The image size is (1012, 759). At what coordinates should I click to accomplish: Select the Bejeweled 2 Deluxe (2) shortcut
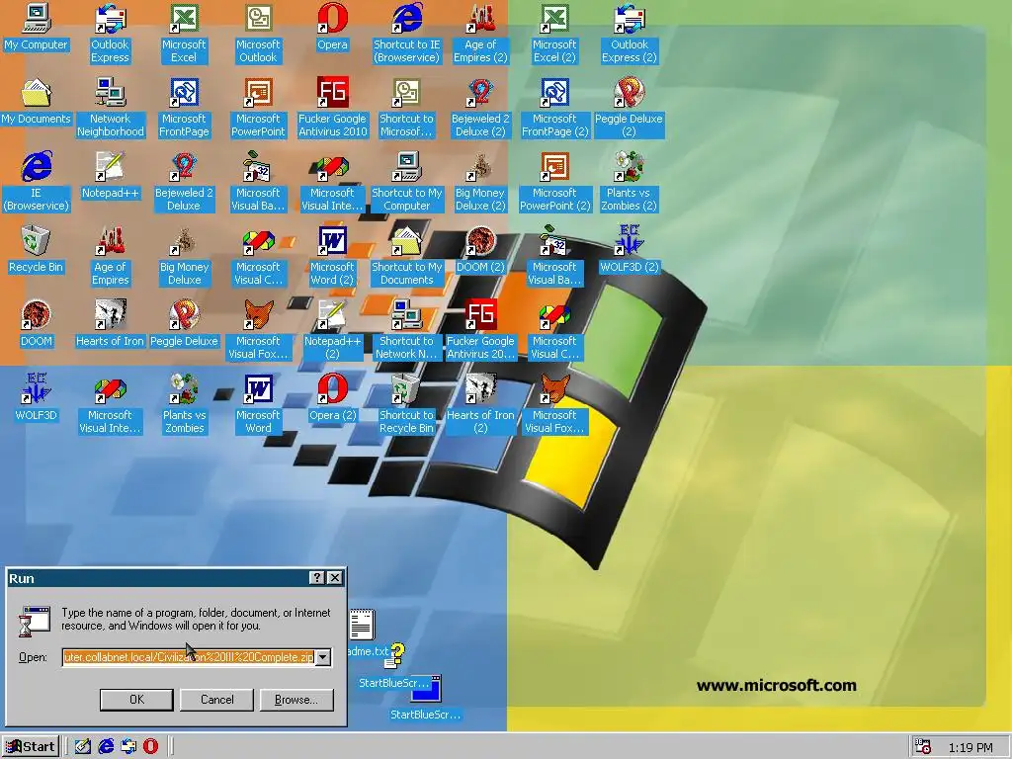[481, 108]
